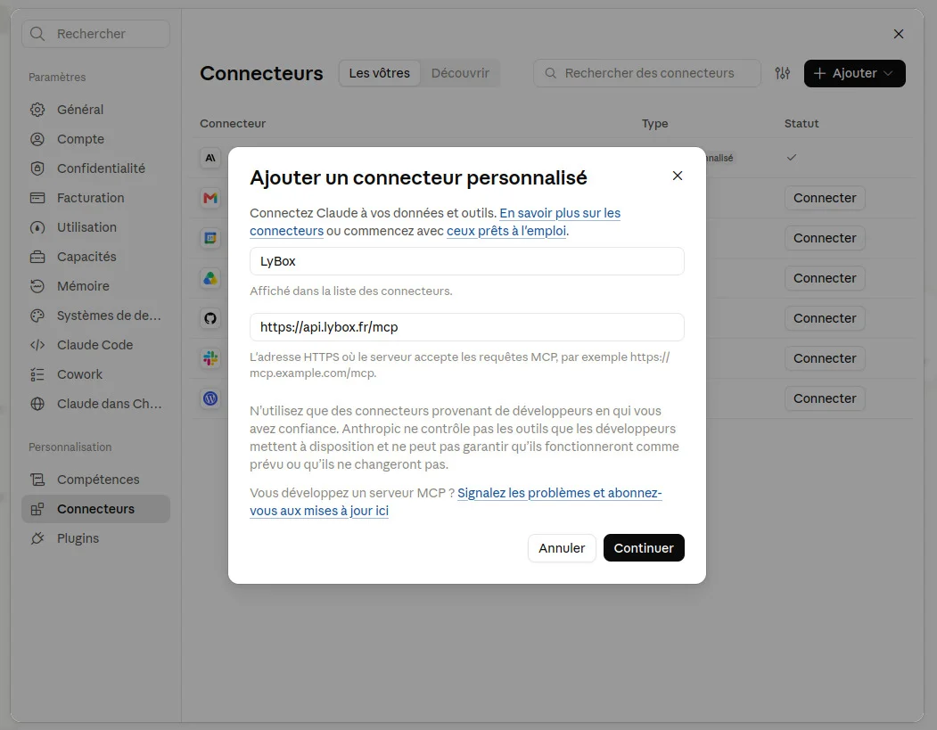Click the Claude Code brackets icon
The image size is (937, 730).
37,345
